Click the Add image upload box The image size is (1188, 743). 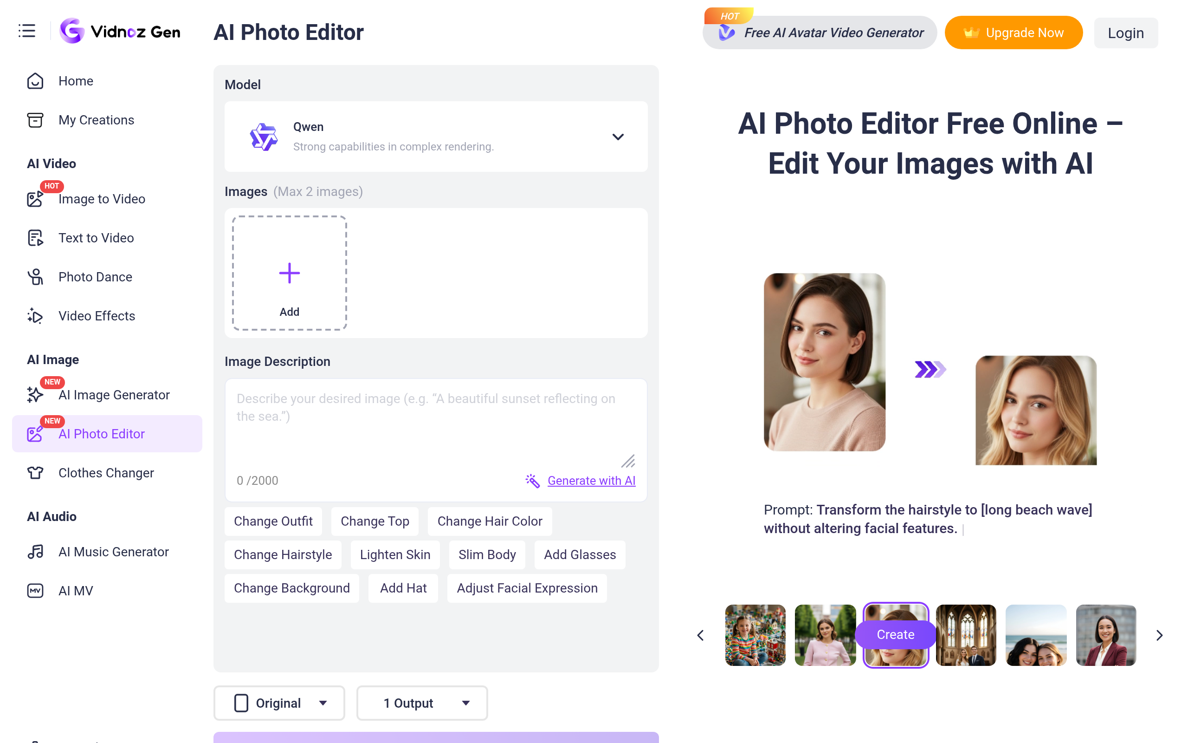(290, 273)
